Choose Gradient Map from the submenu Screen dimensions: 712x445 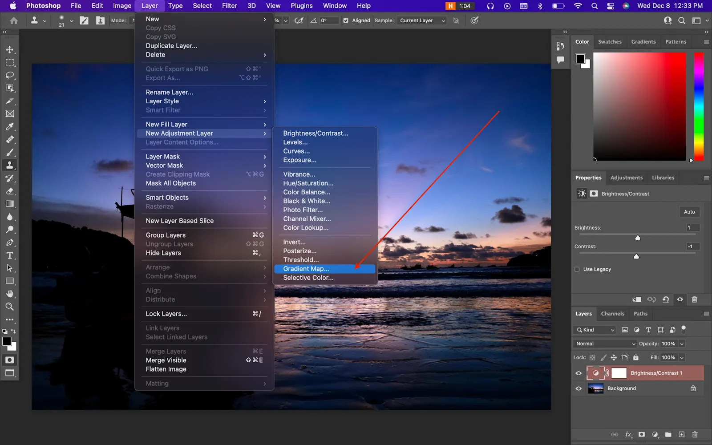pos(306,269)
